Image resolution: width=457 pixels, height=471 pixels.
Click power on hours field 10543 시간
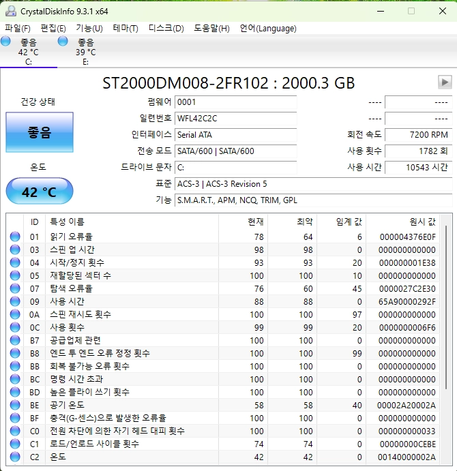[x=419, y=167]
